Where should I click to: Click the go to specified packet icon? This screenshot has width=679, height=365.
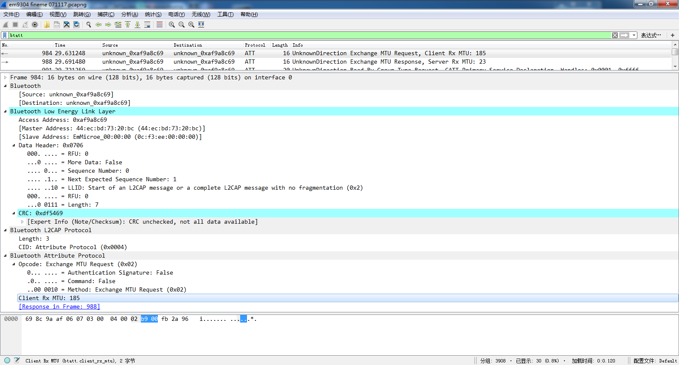[x=118, y=25]
